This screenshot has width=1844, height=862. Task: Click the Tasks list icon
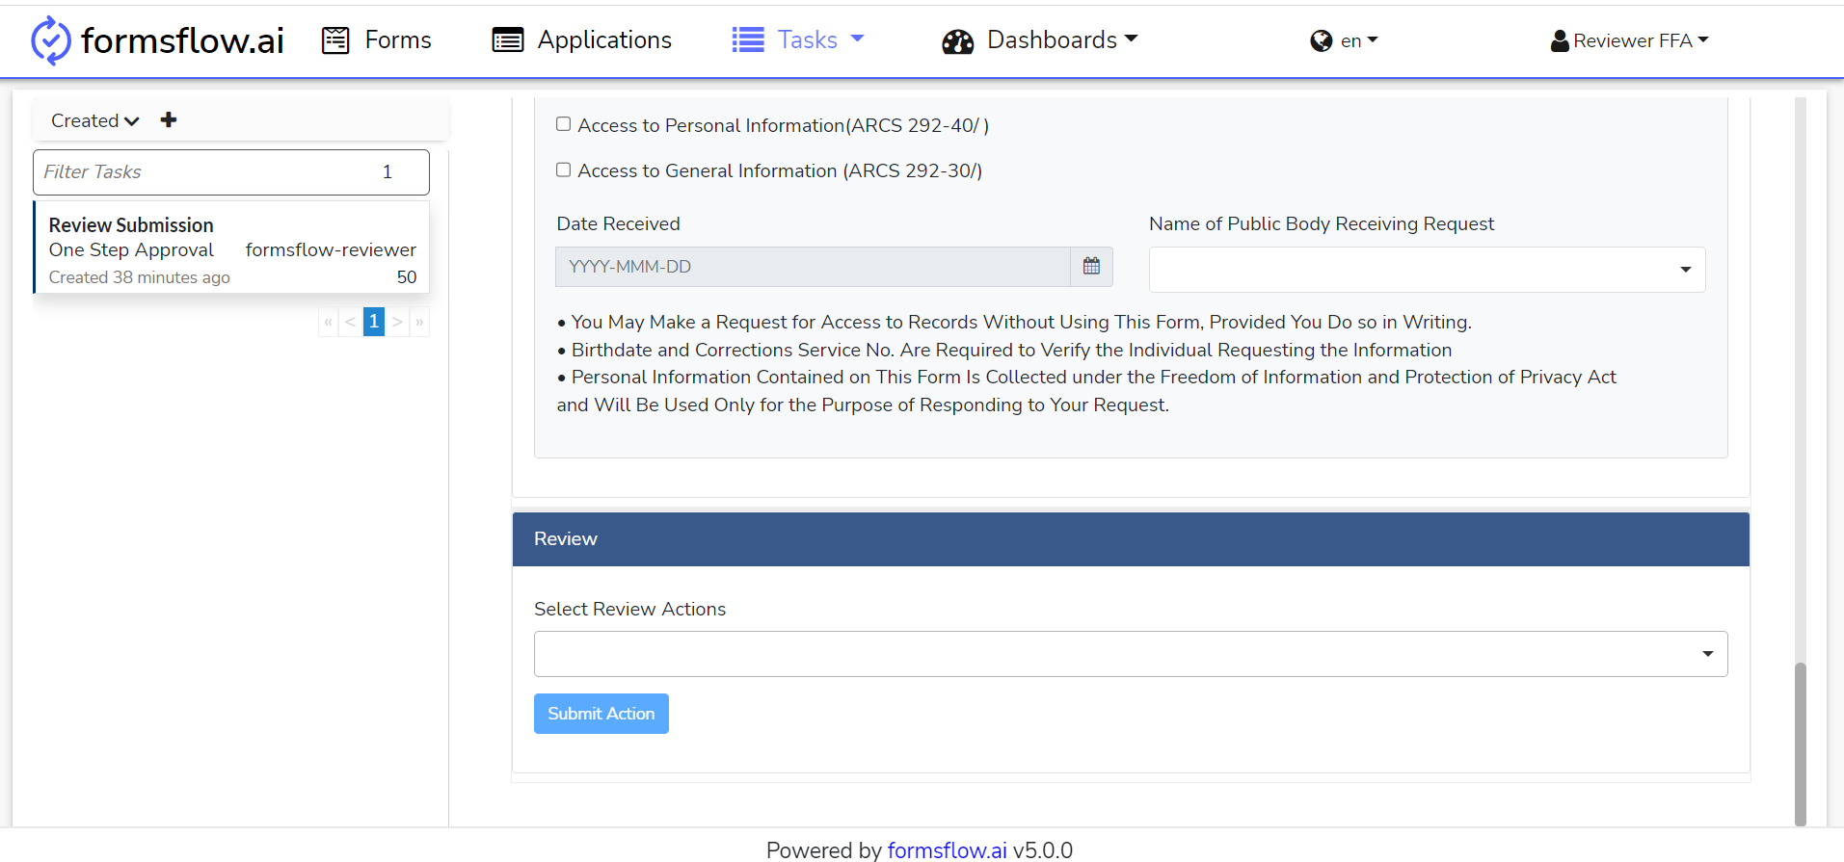coord(748,39)
